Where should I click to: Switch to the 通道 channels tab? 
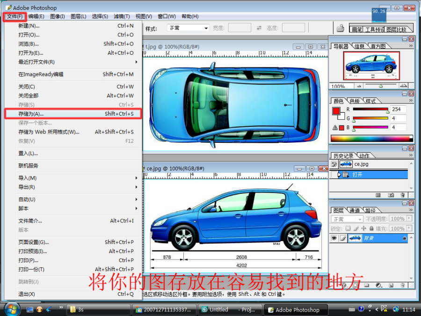tap(355, 210)
